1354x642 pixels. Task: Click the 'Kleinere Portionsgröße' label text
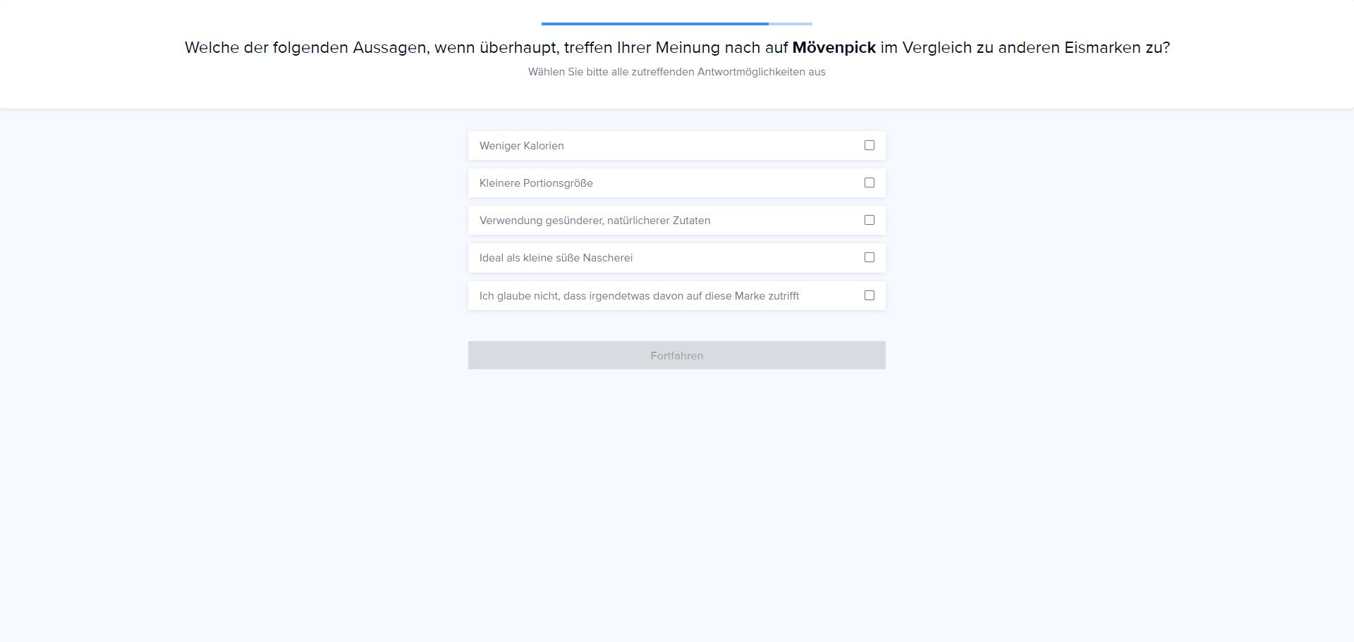coord(536,183)
